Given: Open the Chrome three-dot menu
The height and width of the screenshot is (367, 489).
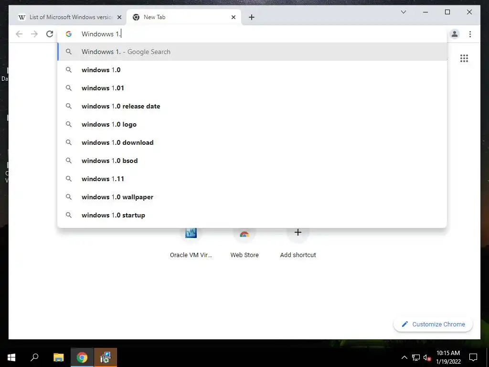Looking at the screenshot, I should (x=470, y=34).
